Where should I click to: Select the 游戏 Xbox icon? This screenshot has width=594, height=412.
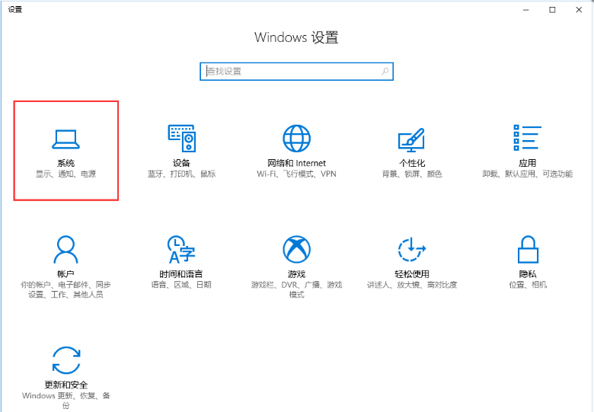(296, 249)
